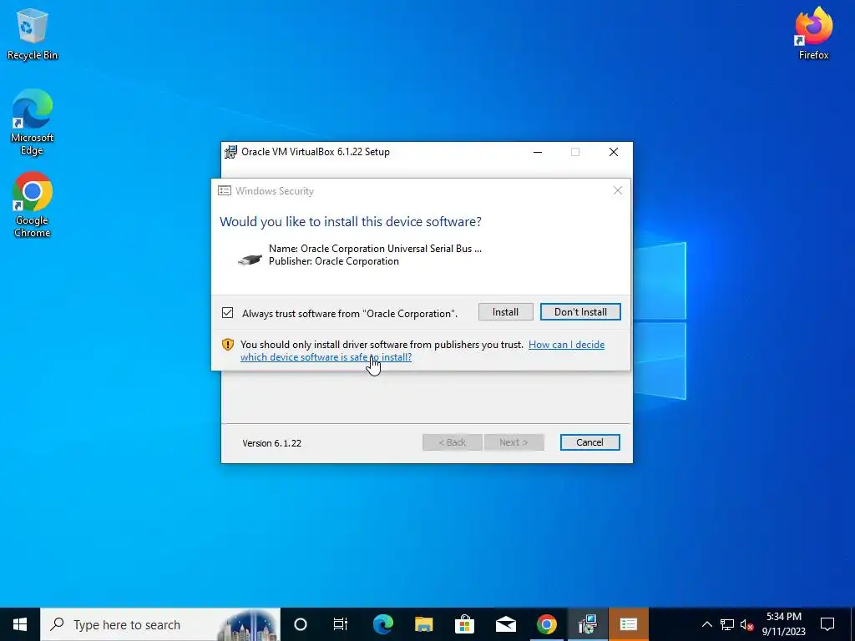The width and height of the screenshot is (855, 641).
Task: Switch to VirtualBox installer taskbar item
Action: (587, 624)
